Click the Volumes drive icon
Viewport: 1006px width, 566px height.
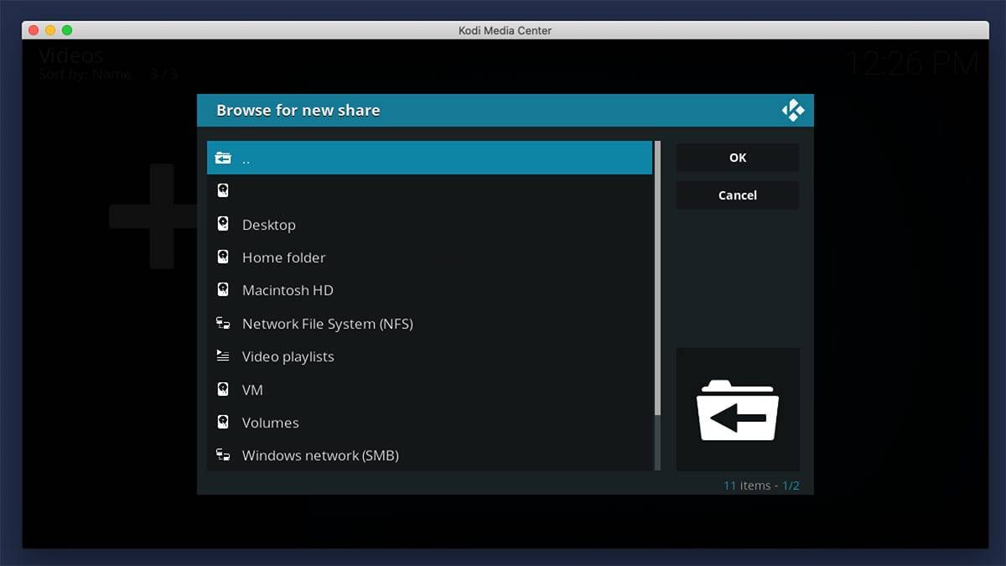point(223,423)
